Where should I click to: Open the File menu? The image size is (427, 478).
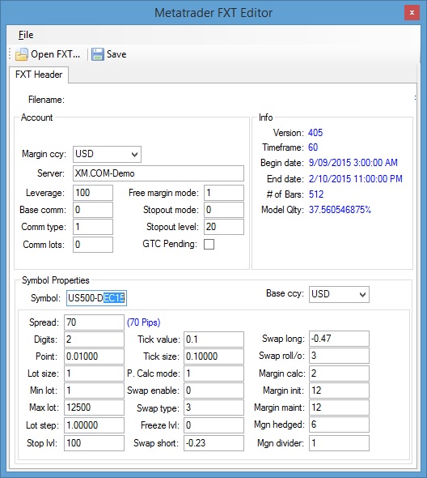[26, 35]
